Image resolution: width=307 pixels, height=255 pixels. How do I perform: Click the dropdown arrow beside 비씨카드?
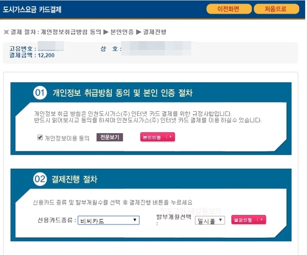135,220
